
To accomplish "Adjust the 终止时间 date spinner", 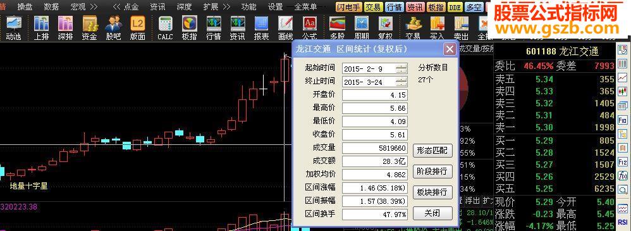I will click(x=401, y=82).
